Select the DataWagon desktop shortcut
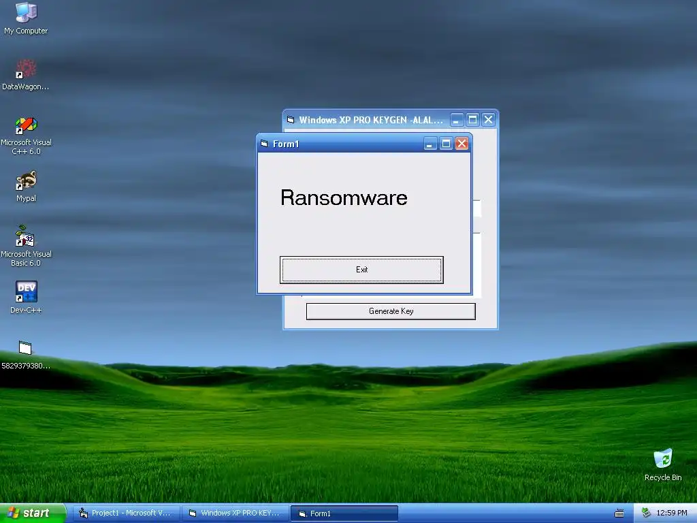 [26, 75]
